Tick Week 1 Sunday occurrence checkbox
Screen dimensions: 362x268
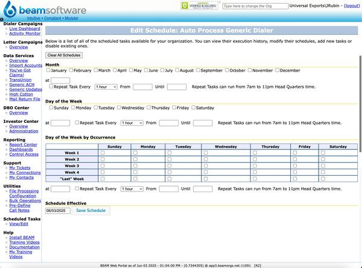102,153
